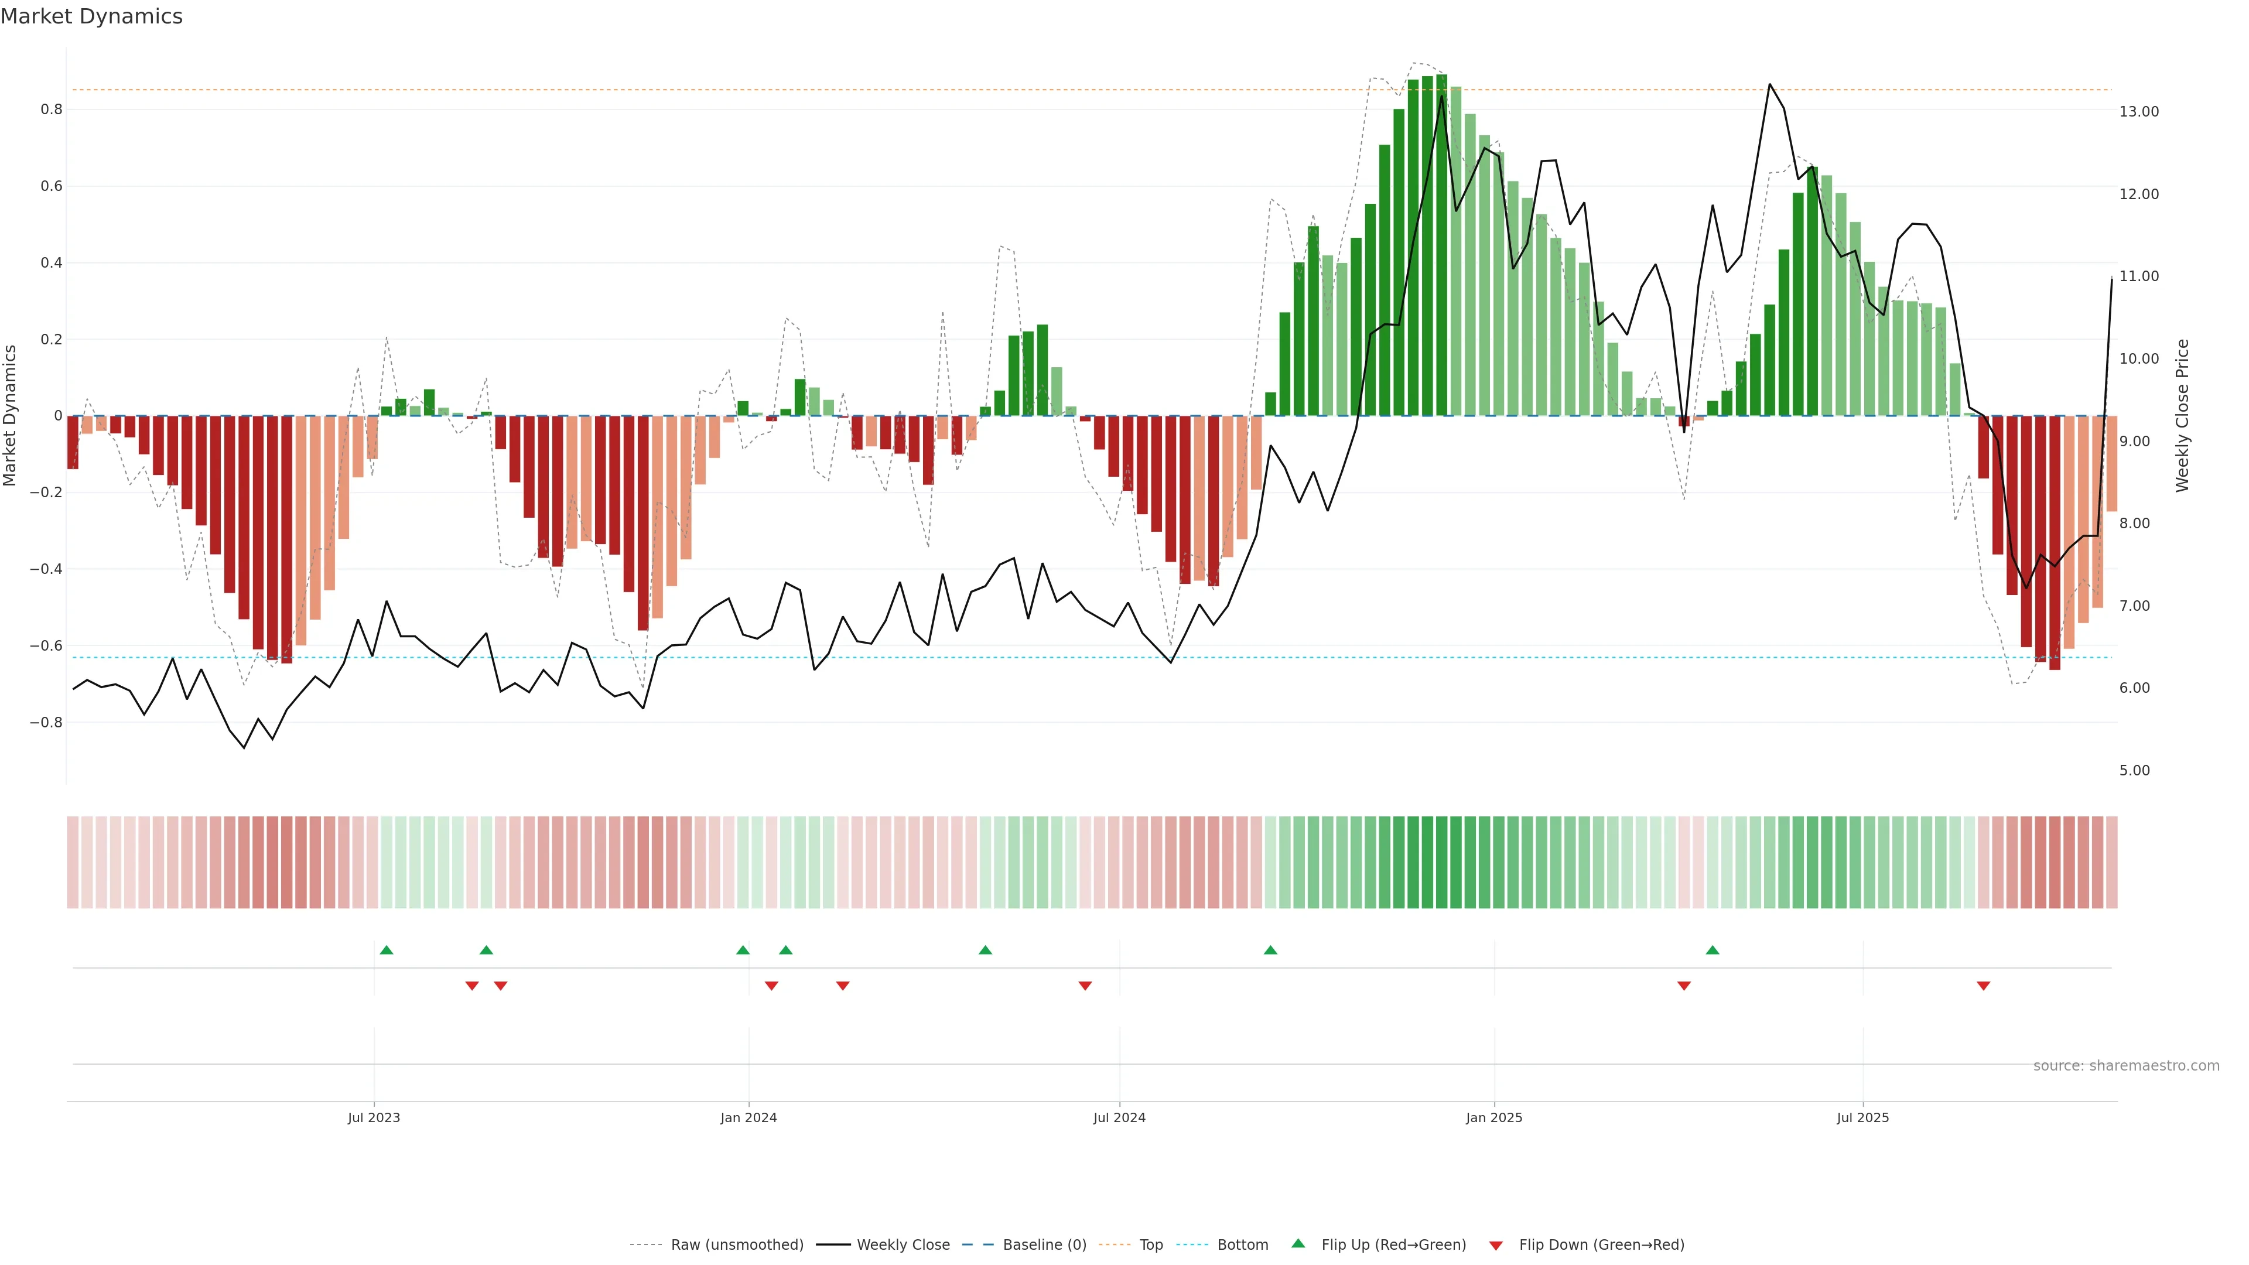Click the Weekly Close Price axis label
This screenshot has width=2249, height=1265.
click(x=2182, y=416)
